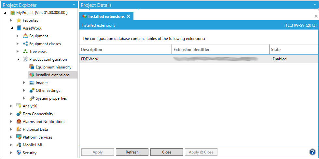Click the Tree views icon
Viewport: 319px width, 159px height.
click(25, 52)
